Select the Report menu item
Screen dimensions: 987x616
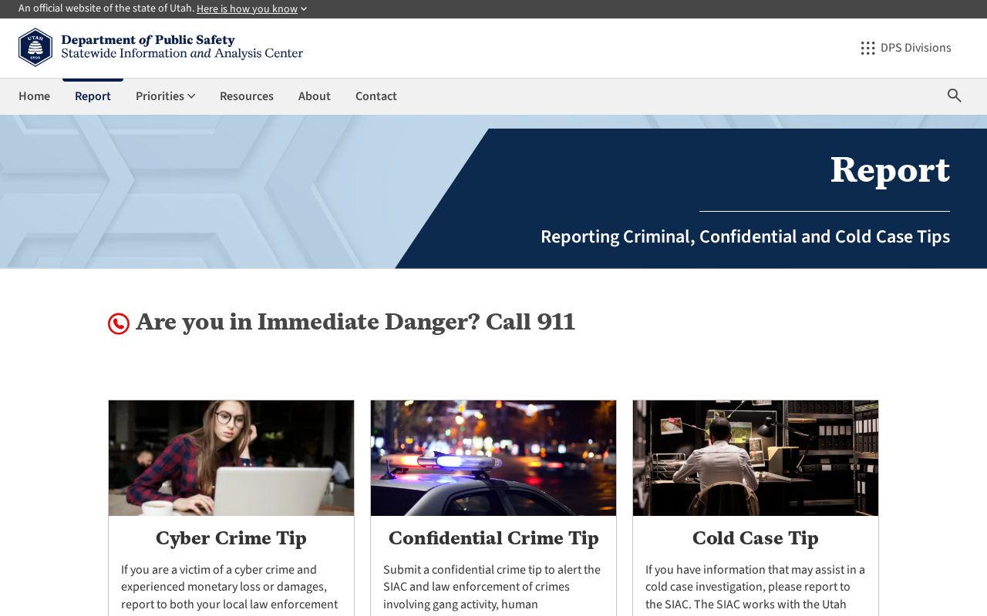(x=93, y=96)
